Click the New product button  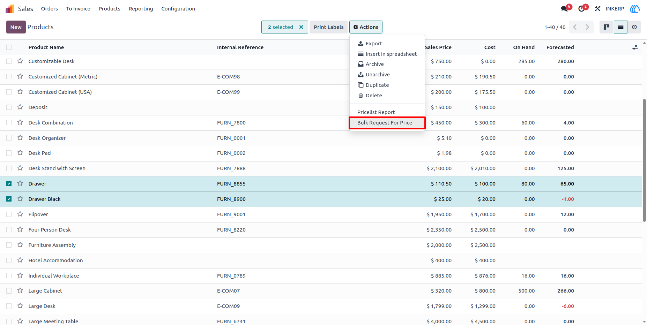pyautogui.click(x=16, y=27)
